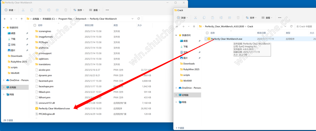Open the 排序 sort dropdown in Workbench window
The image size is (316, 131).
point(79,10)
